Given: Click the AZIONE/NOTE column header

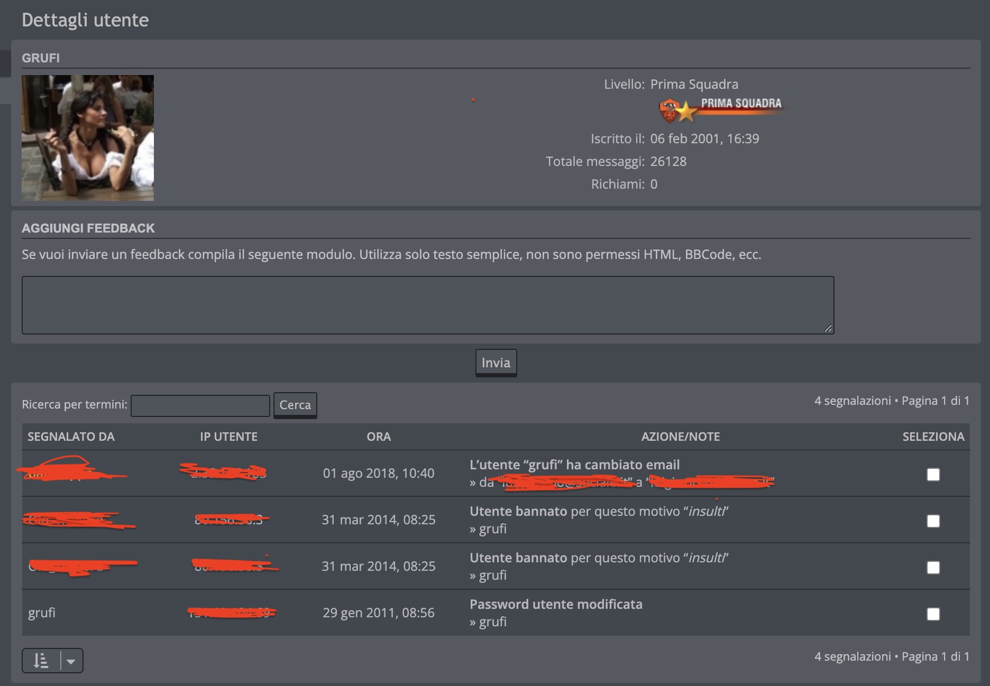Looking at the screenshot, I should click(681, 437).
